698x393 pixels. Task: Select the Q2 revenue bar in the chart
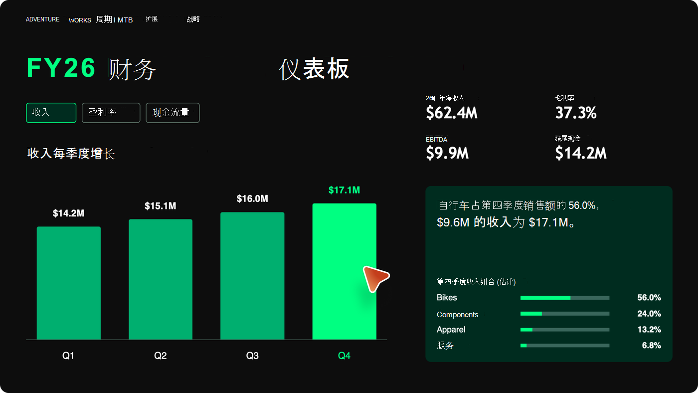(x=161, y=279)
